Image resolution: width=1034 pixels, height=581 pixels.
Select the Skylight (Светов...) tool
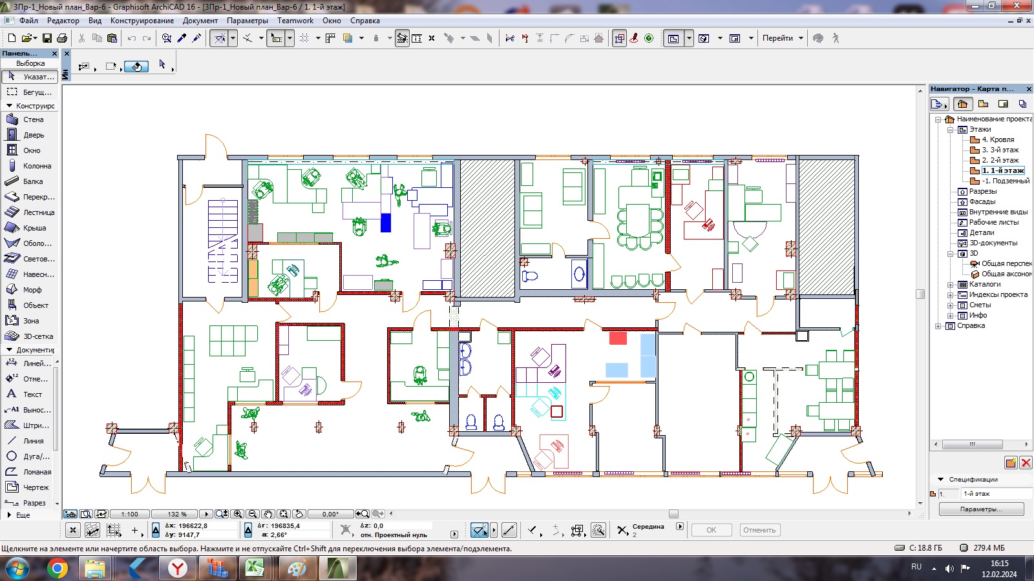click(x=30, y=259)
